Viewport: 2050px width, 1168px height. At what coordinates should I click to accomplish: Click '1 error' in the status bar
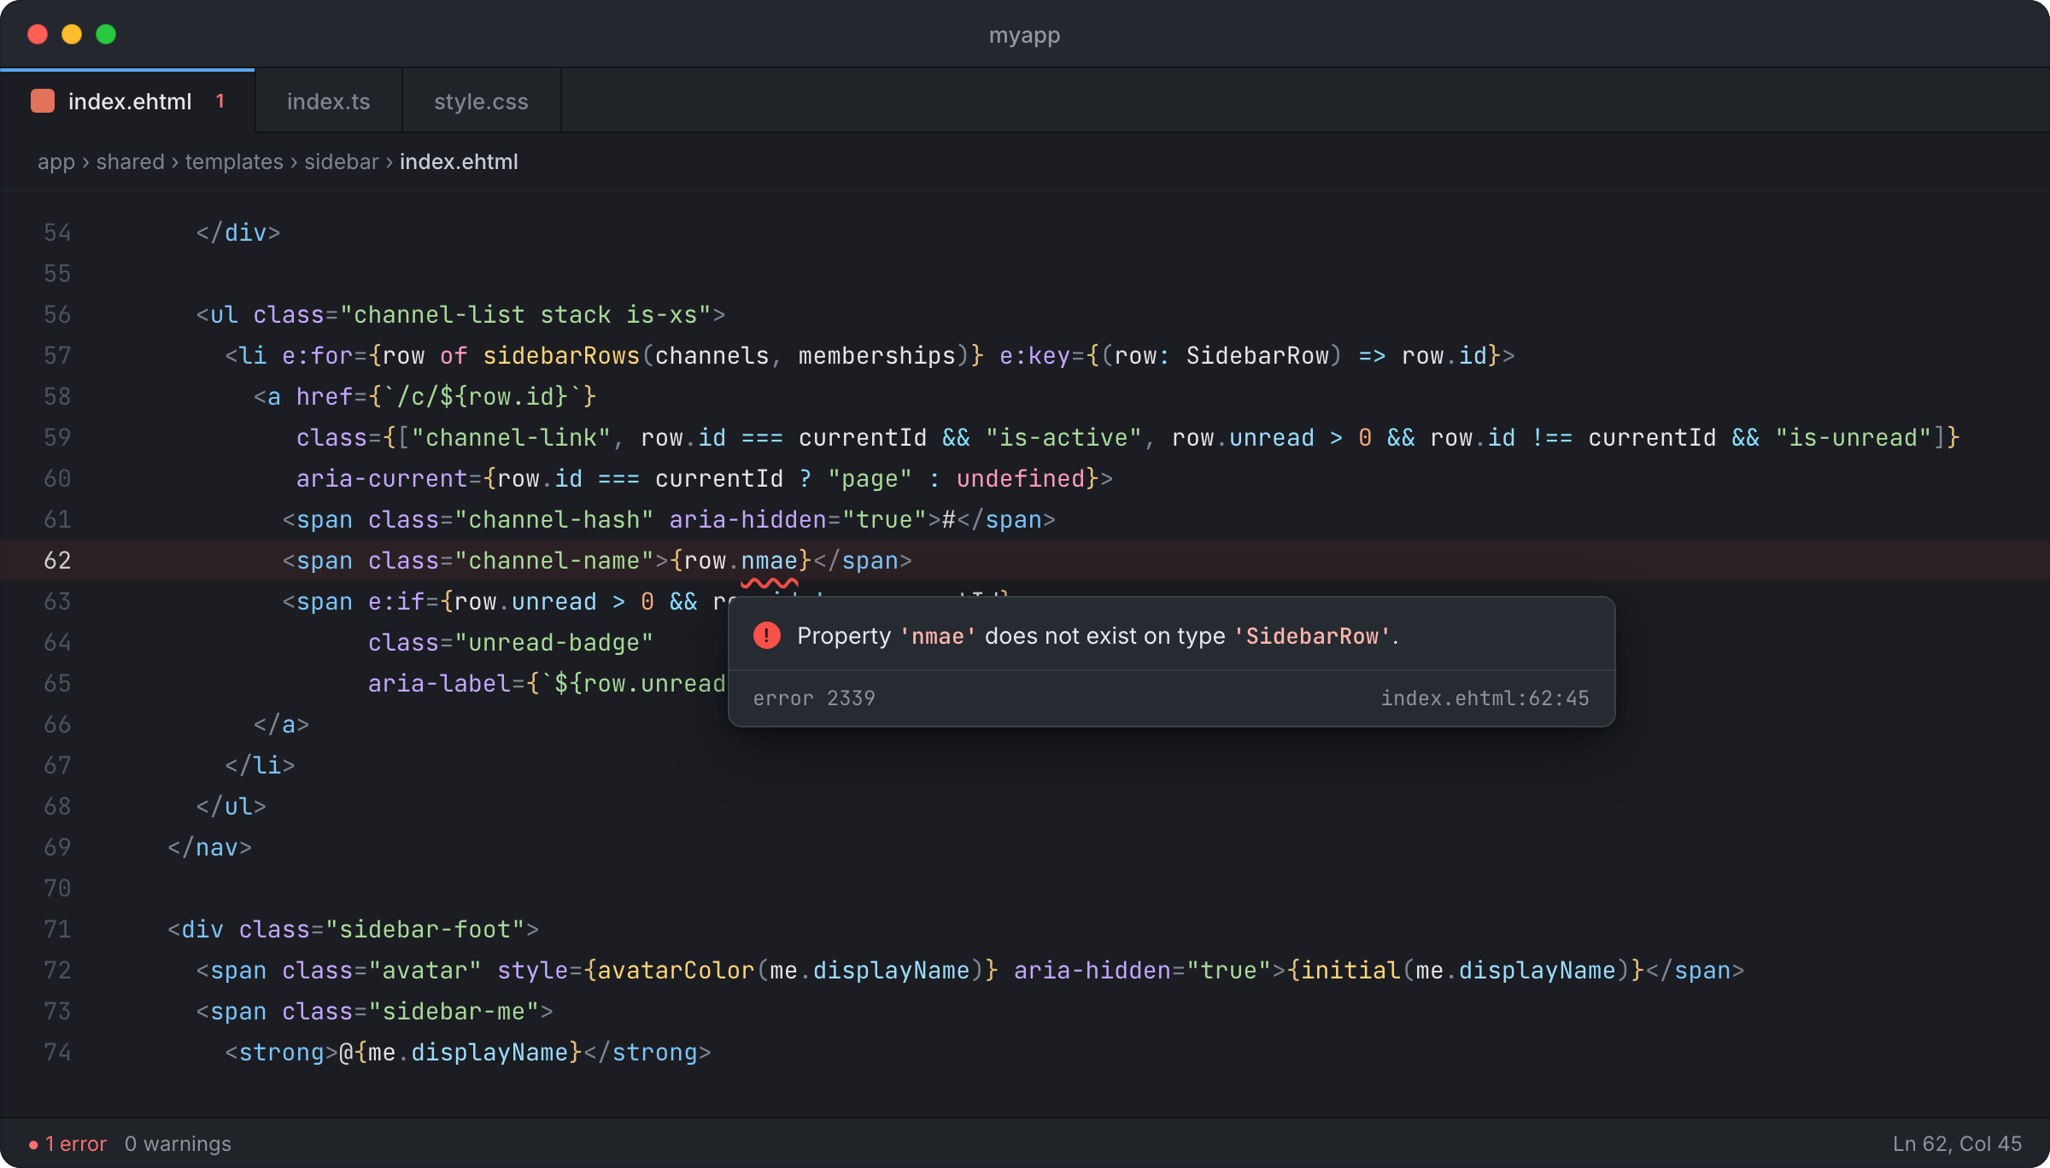click(x=76, y=1144)
